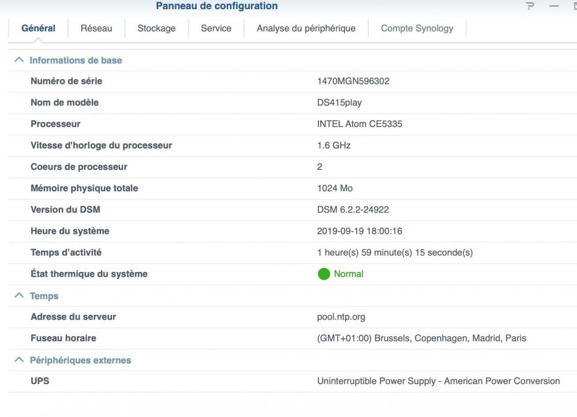Click the help question mark icon
The width and height of the screenshot is (577, 417).
[x=530, y=6]
